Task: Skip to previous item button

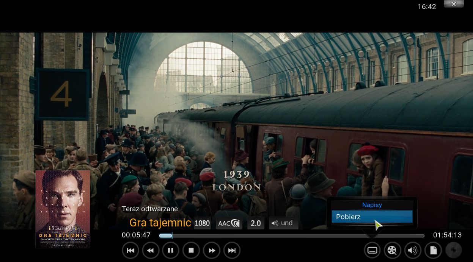Action: pos(130,250)
